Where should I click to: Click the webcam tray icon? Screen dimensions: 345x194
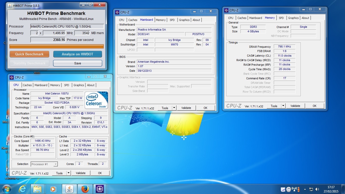(x=288, y=189)
